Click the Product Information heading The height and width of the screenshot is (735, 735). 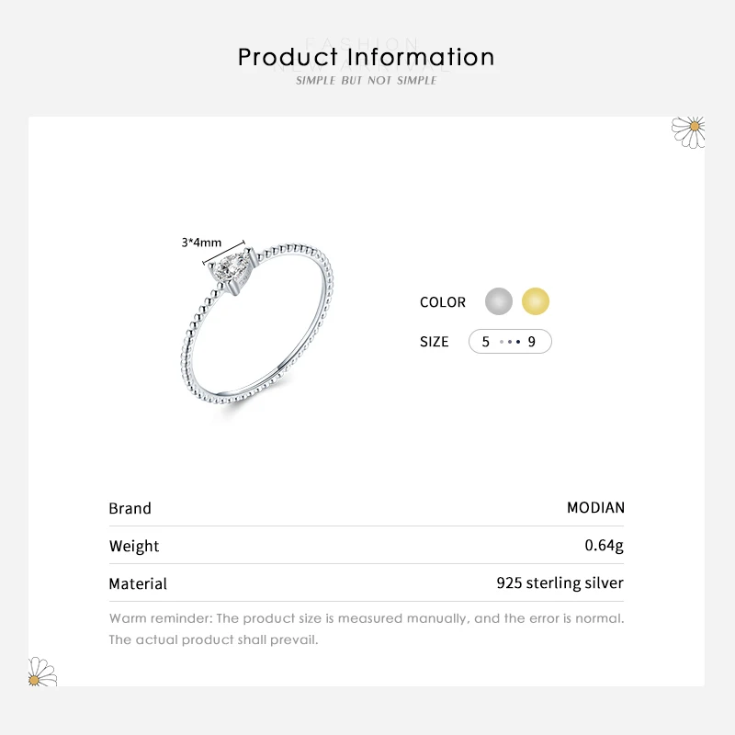366,57
